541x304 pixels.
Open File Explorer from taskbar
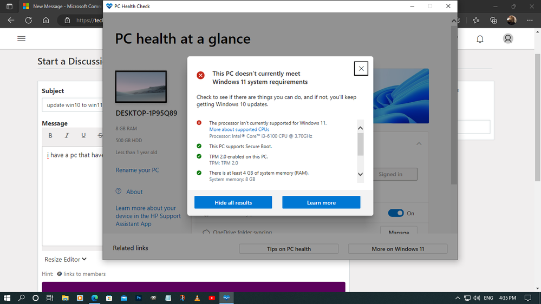click(x=65, y=298)
